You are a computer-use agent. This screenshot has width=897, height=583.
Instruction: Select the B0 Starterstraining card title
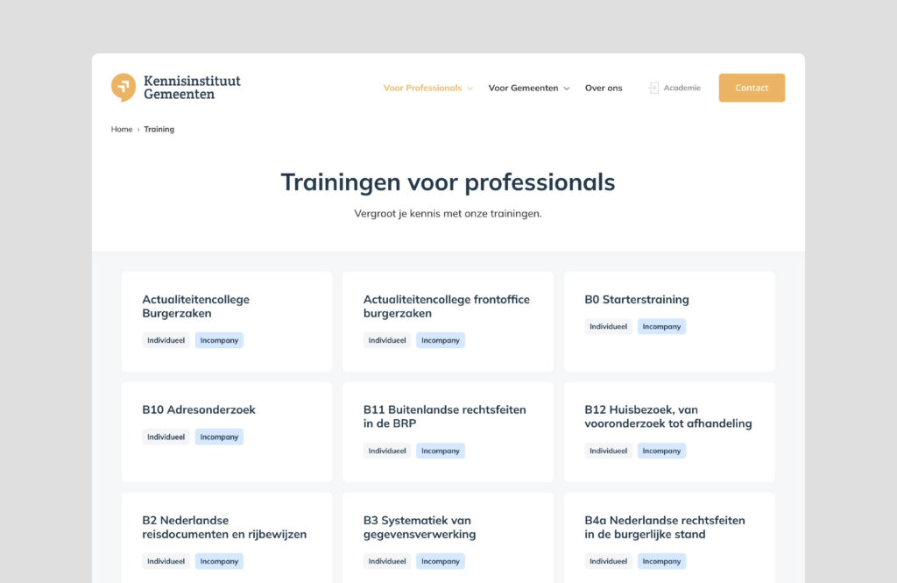point(637,299)
